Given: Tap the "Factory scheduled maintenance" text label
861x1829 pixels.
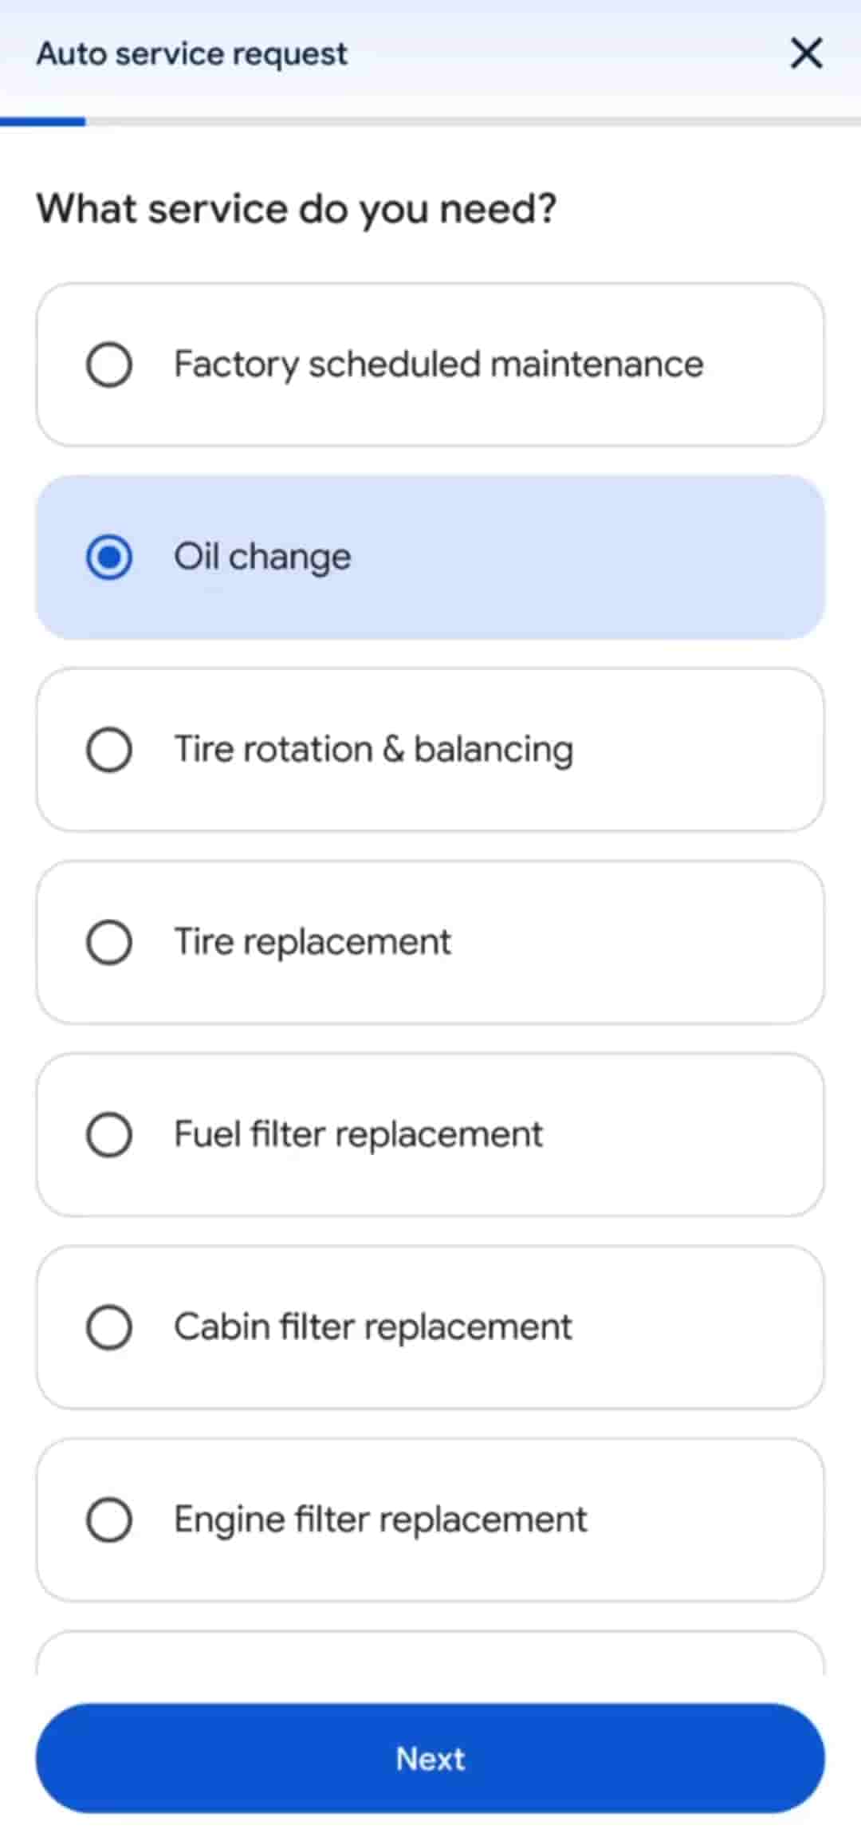Looking at the screenshot, I should pyautogui.click(x=438, y=365).
